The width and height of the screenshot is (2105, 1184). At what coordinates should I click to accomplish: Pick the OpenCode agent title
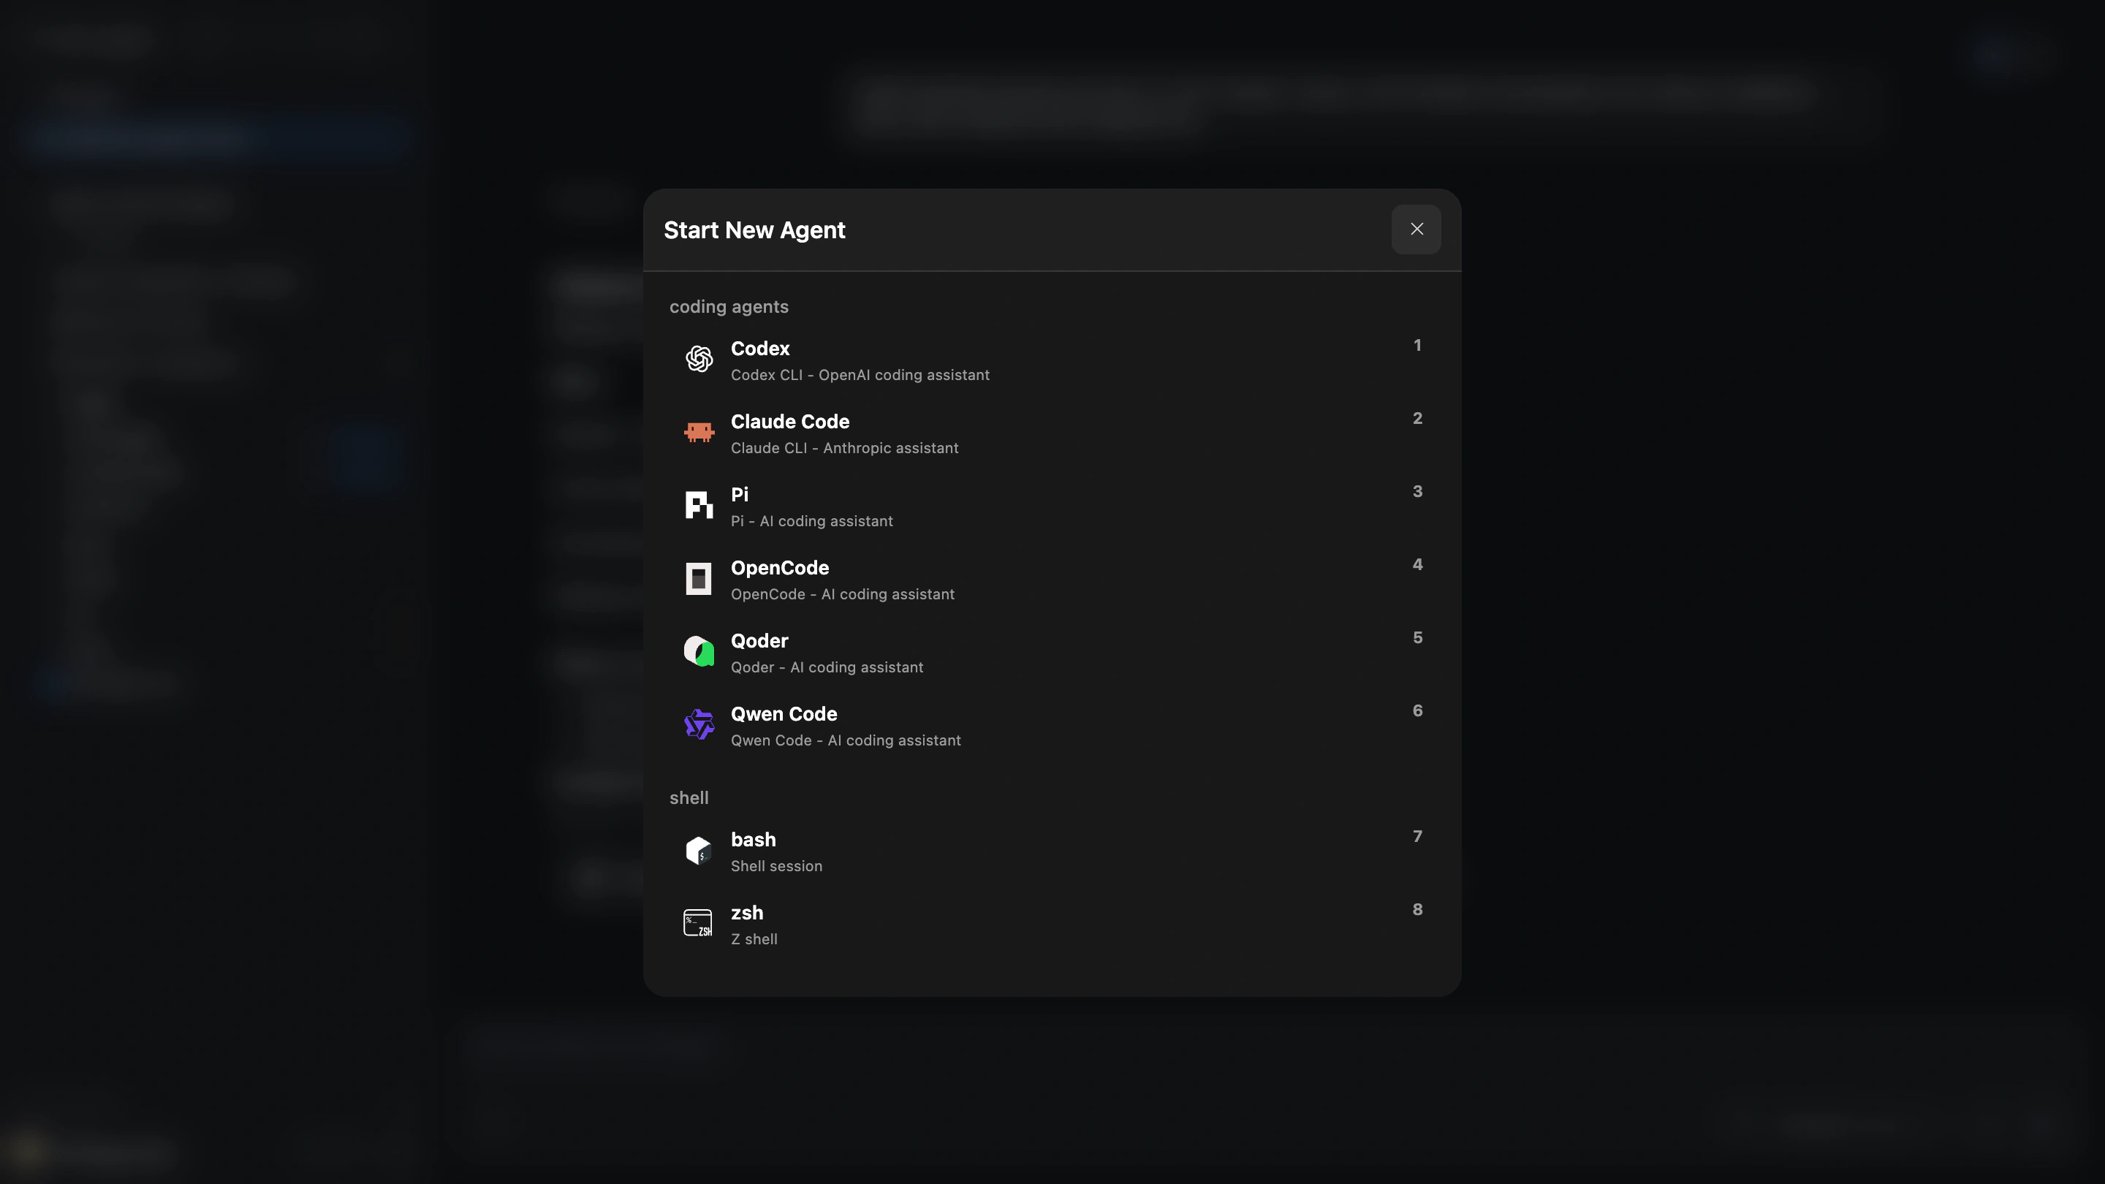780,568
